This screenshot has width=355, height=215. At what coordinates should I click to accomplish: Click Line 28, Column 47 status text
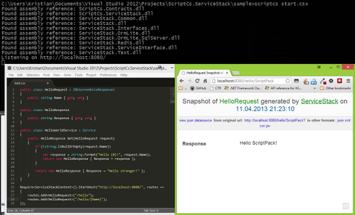point(21,210)
